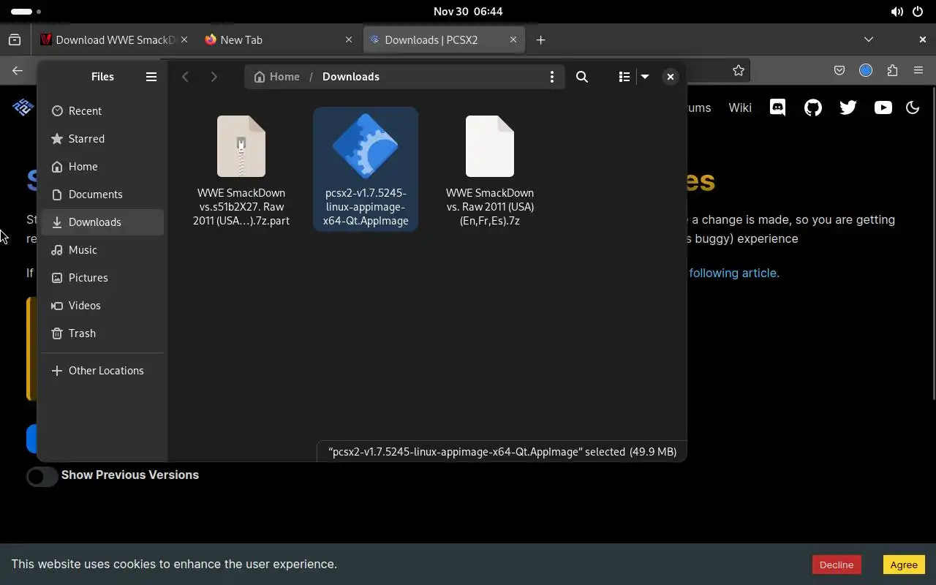Click the Files search icon
Screen dimensions: 936x585
582,77
